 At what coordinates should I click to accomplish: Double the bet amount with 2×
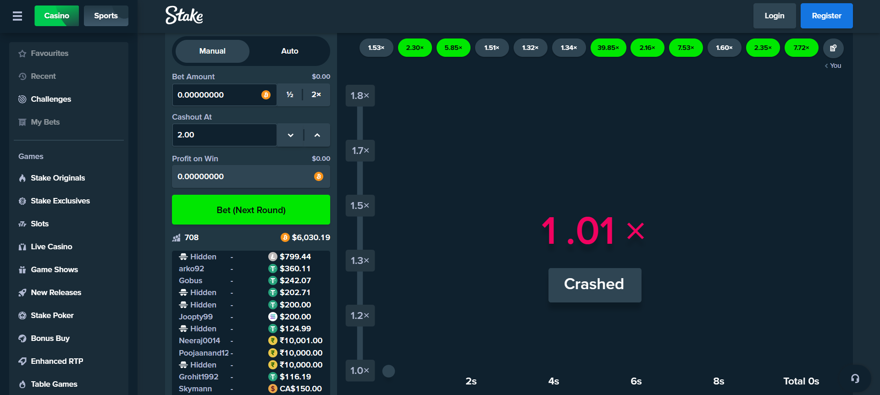(316, 95)
